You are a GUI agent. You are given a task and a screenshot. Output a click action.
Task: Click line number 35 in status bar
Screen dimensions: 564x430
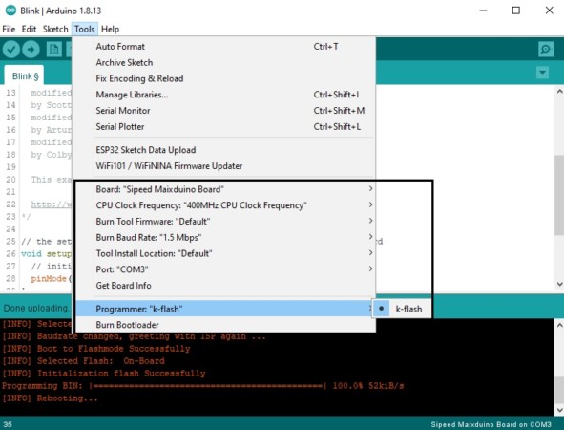click(8, 424)
